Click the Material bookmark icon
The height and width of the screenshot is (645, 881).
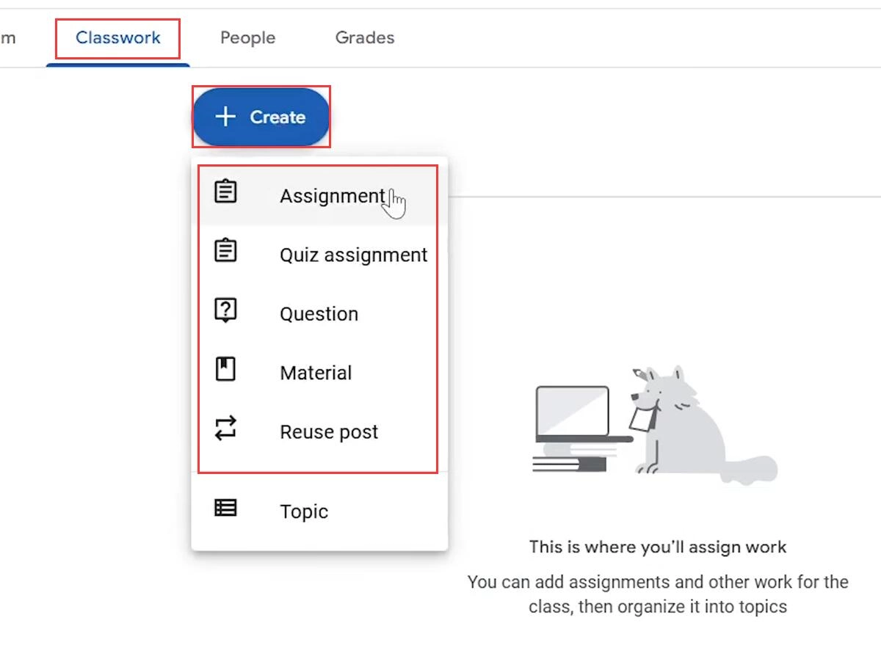tap(224, 368)
